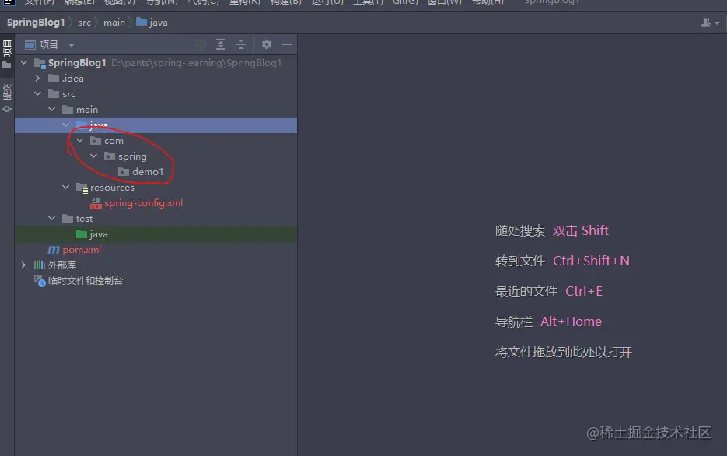Click the main folder icon
This screenshot has width=727, height=456.
click(x=68, y=110)
